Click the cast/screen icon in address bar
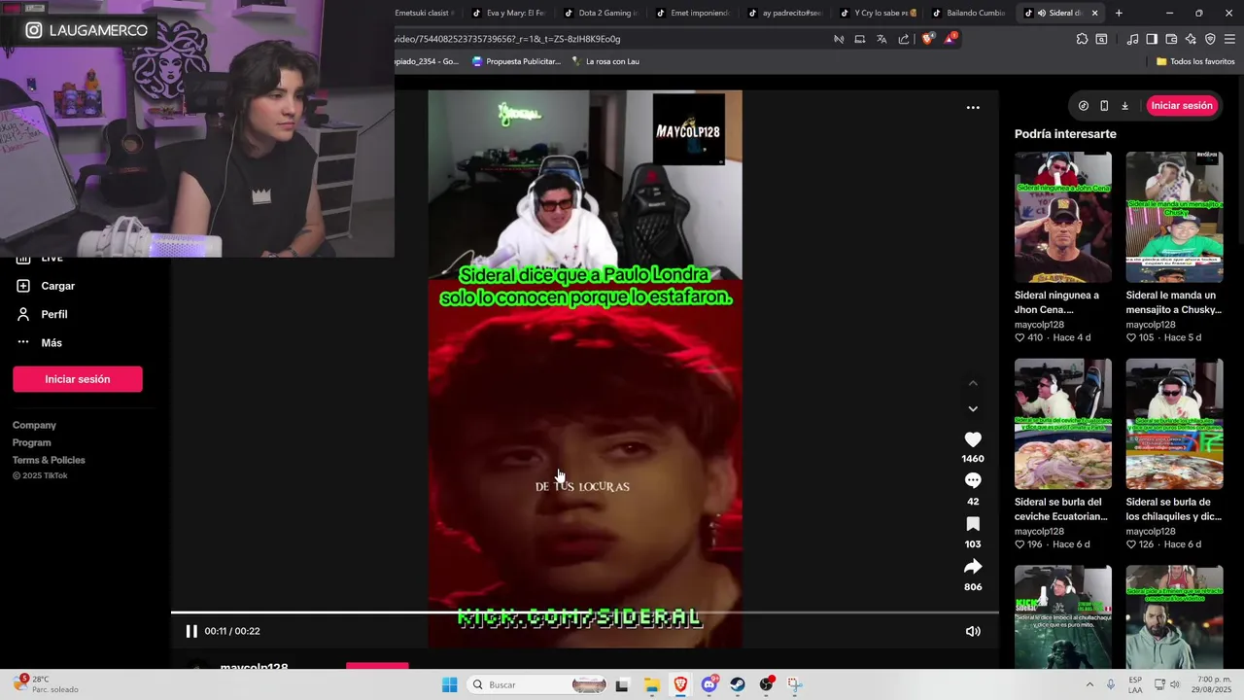Image resolution: width=1244 pixels, height=700 pixels. (860, 39)
